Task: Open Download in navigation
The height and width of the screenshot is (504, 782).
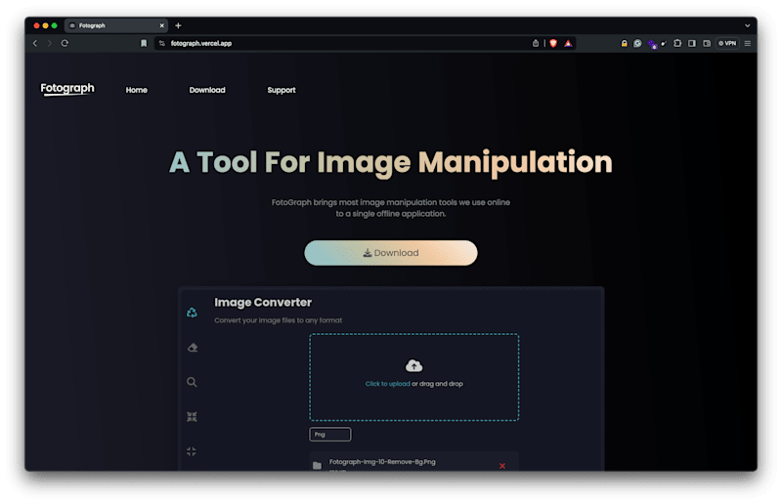Action: 207,90
